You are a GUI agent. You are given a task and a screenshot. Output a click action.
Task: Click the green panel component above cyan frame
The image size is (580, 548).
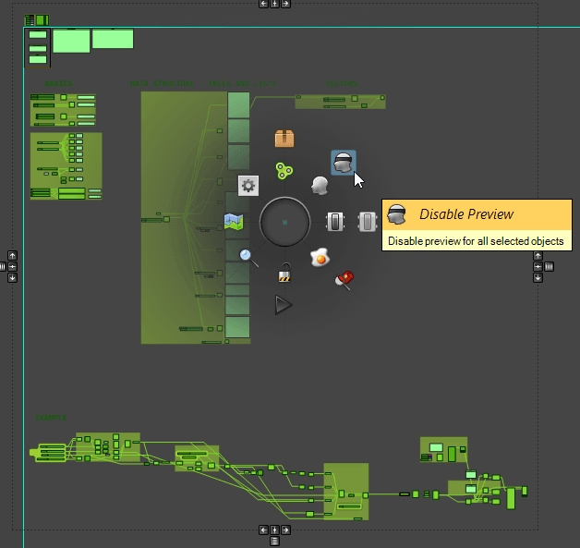point(42,20)
